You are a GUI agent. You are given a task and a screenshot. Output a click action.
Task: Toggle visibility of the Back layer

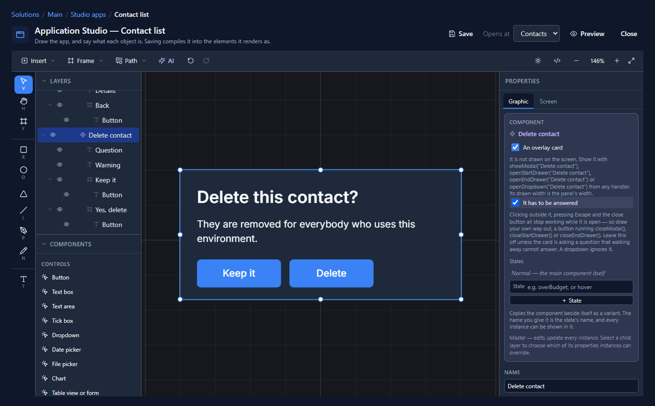tap(60, 105)
